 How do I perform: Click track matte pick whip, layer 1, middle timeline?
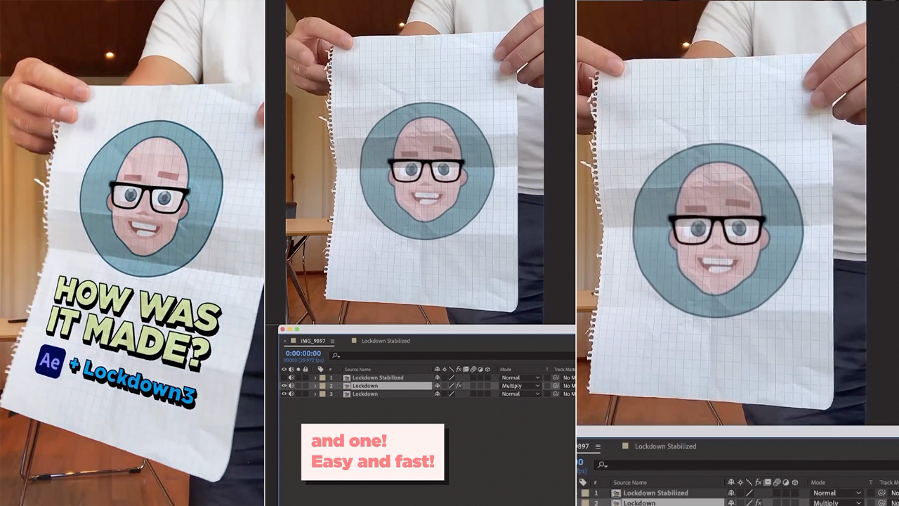point(556,377)
